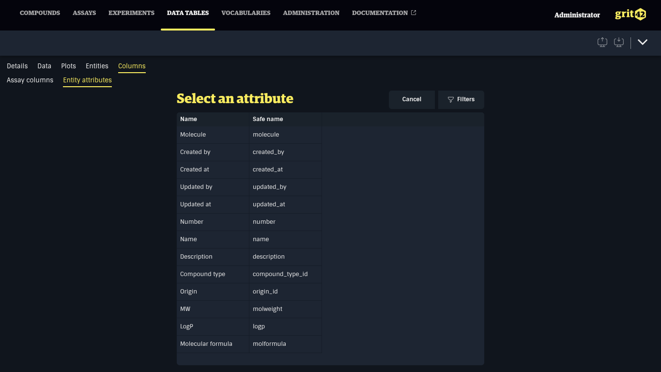The height and width of the screenshot is (372, 661).
Task: Switch to the Plots tab
Action: (x=68, y=66)
